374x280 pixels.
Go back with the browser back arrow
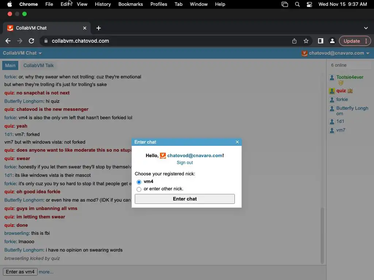(8, 41)
